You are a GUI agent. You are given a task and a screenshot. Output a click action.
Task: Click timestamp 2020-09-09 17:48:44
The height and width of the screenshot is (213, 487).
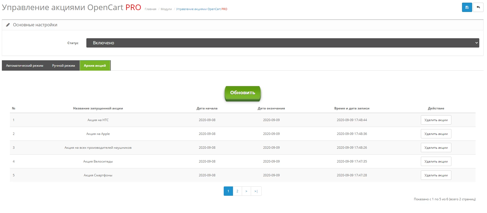click(x=352, y=120)
